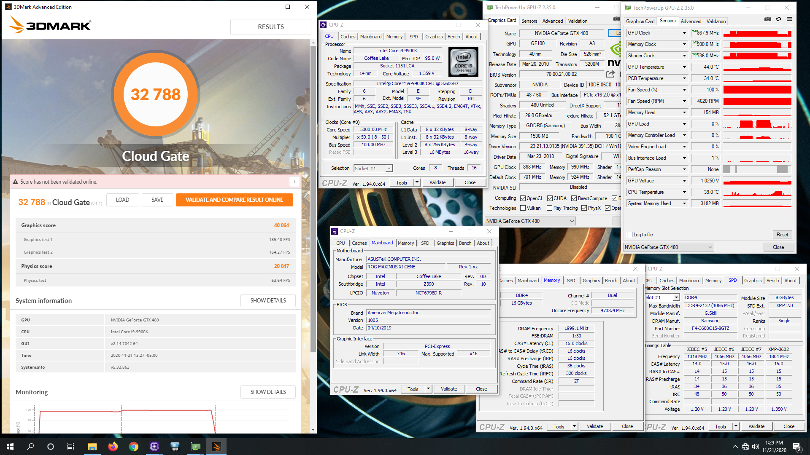Toggle the PhysX checkbox in GPU-Z
This screenshot has height=455, width=810.
point(584,208)
